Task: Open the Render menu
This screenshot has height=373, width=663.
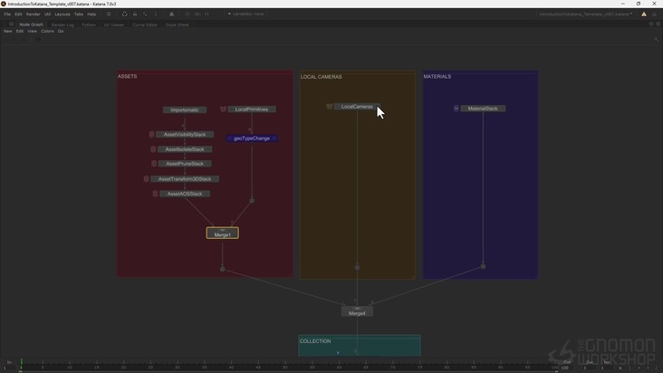Action: [33, 14]
